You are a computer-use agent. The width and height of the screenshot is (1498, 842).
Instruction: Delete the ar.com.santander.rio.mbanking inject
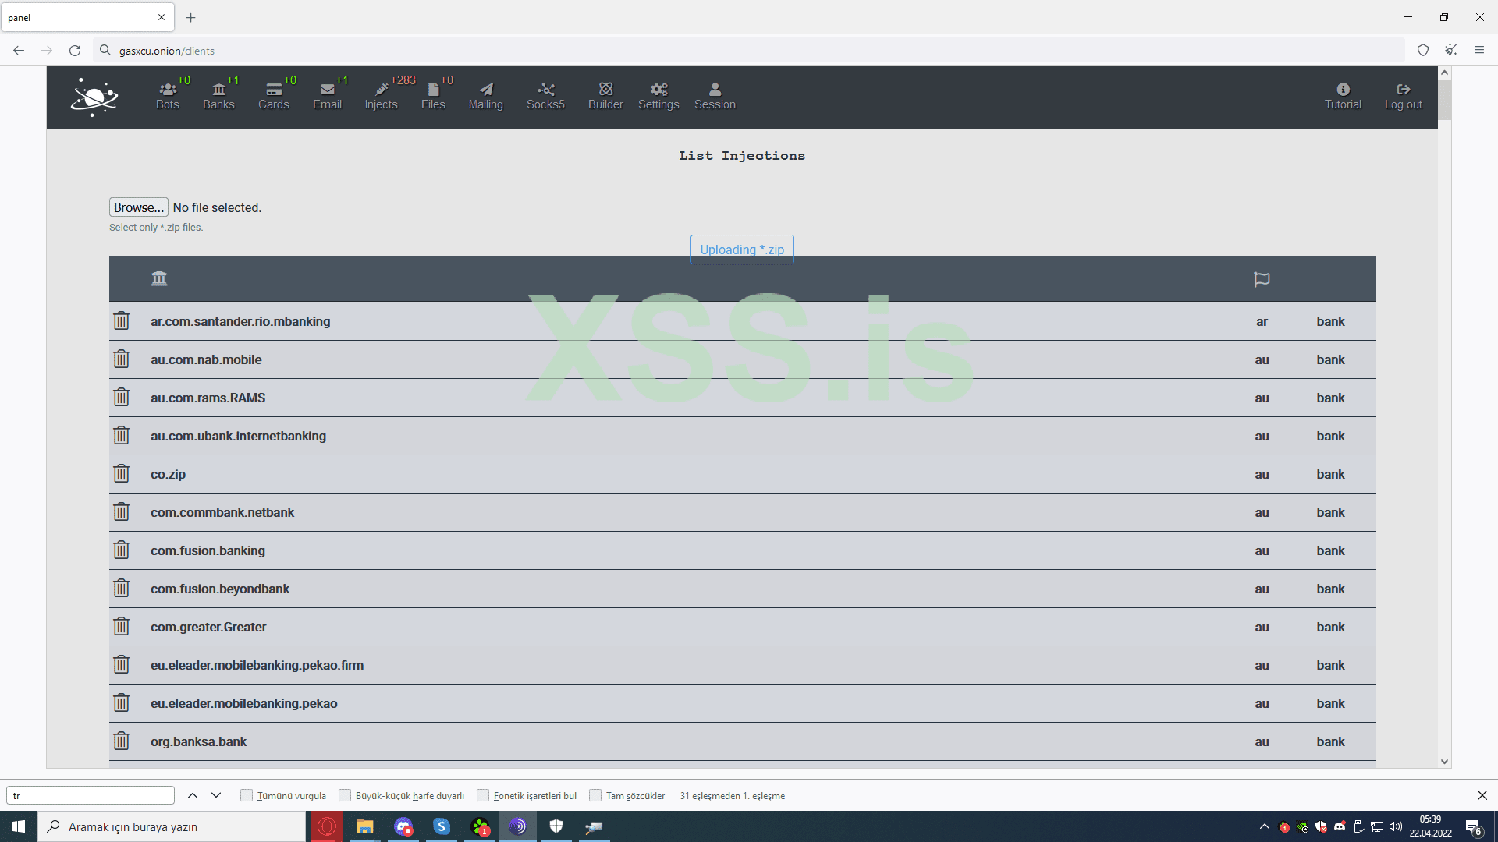point(122,320)
